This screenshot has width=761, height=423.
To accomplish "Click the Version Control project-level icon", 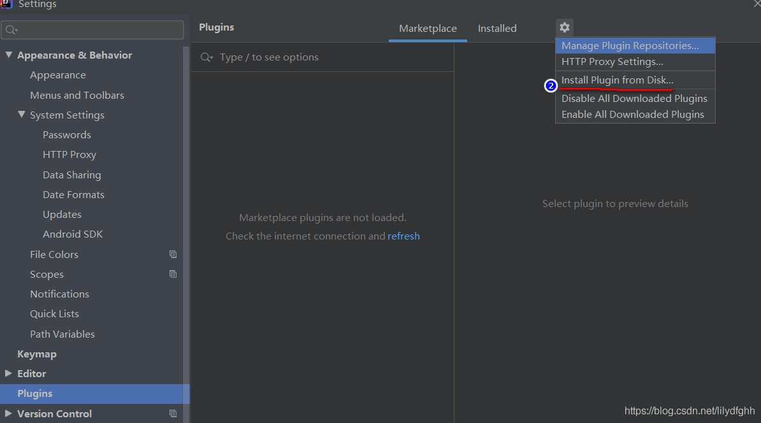I will click(173, 413).
